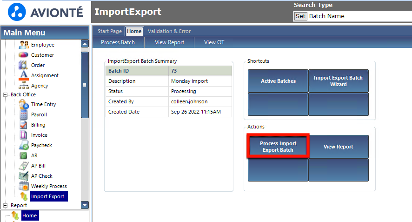Click the 'Batch ID' header cell
This screenshot has width=412, height=222.
click(137, 71)
